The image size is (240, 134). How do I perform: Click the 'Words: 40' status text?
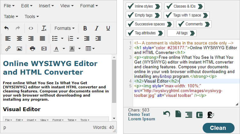pyautogui.click(x=104, y=127)
